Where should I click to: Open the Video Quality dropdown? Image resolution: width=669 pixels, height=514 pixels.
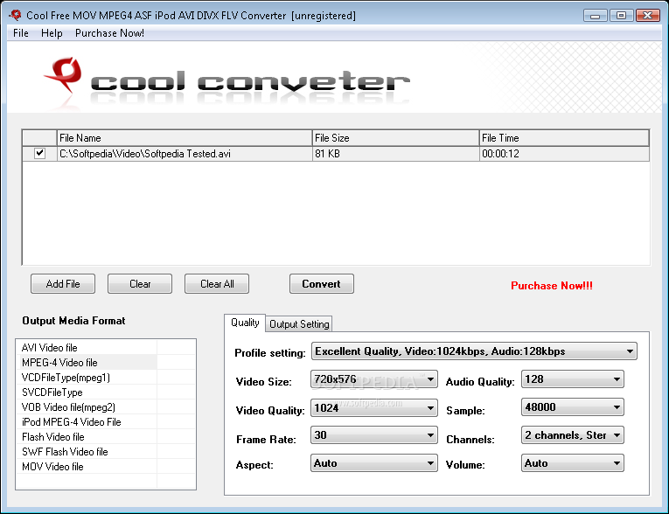tap(373, 408)
